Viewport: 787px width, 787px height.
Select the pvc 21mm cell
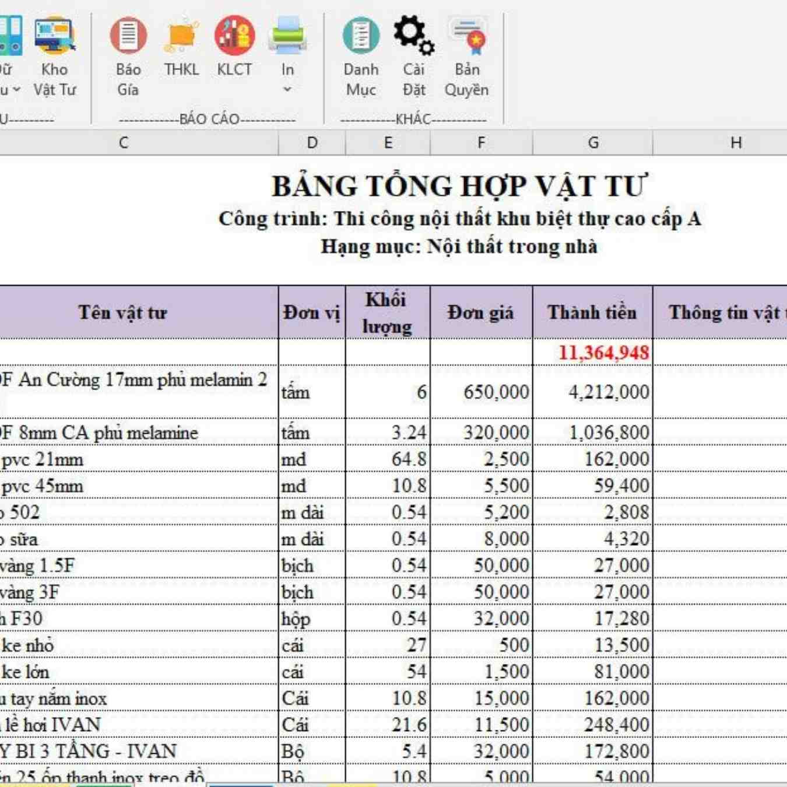pos(139,459)
